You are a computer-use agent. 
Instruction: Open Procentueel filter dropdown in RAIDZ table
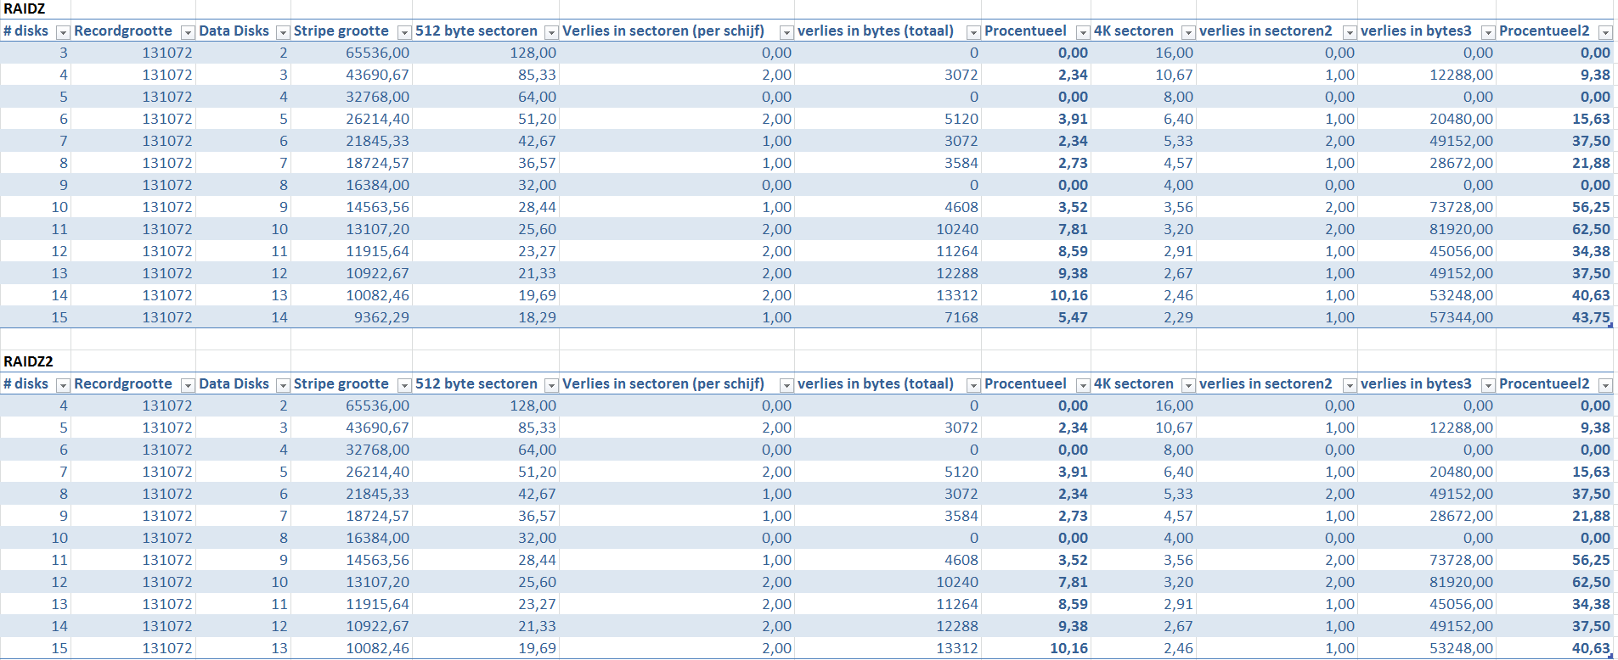coord(1083,32)
